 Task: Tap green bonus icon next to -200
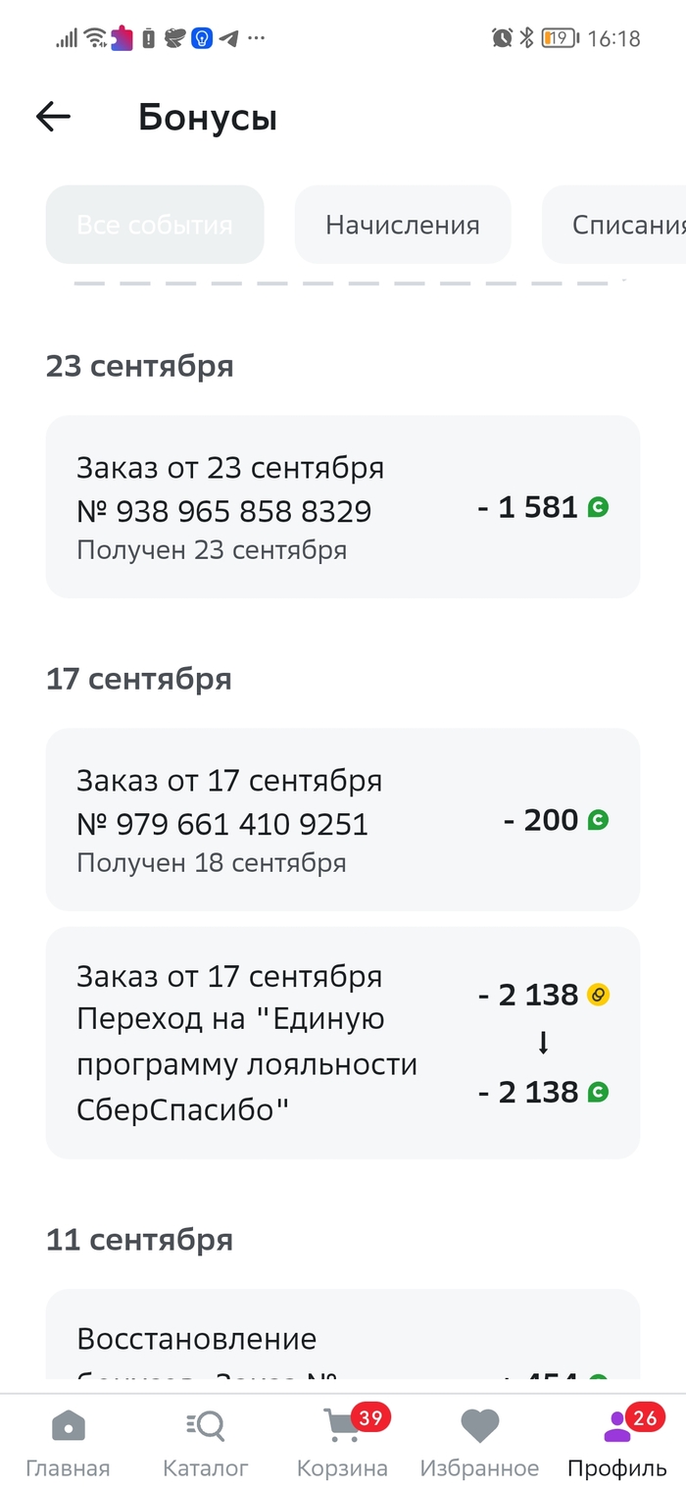598,820
